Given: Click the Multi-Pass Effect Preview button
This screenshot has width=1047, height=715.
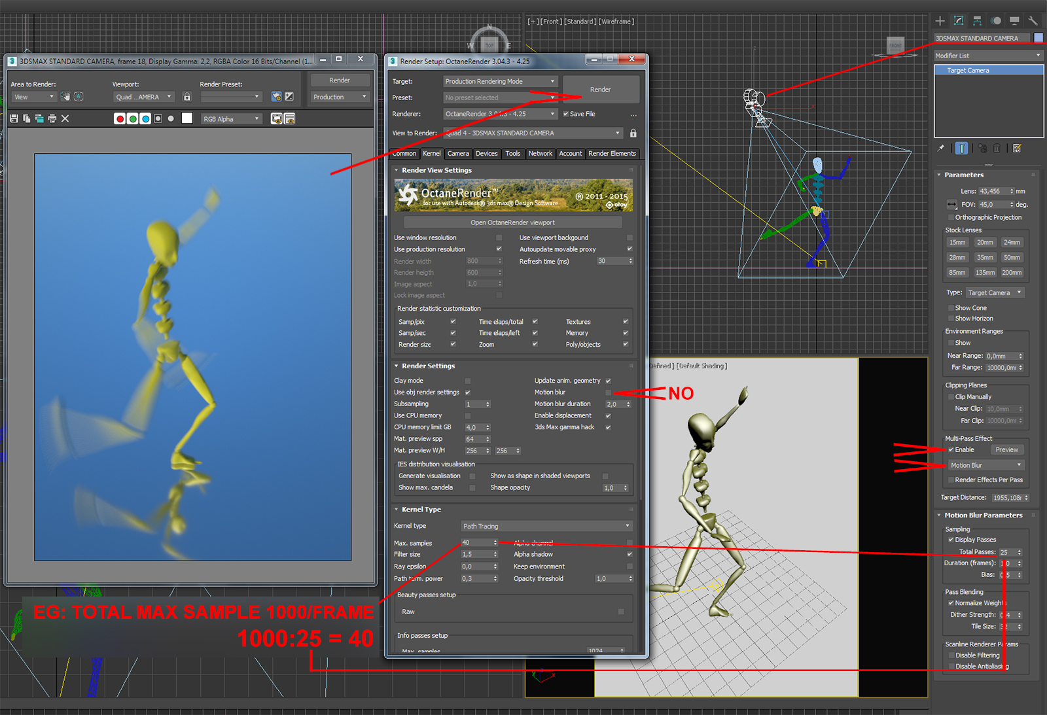Looking at the screenshot, I should (x=1006, y=450).
